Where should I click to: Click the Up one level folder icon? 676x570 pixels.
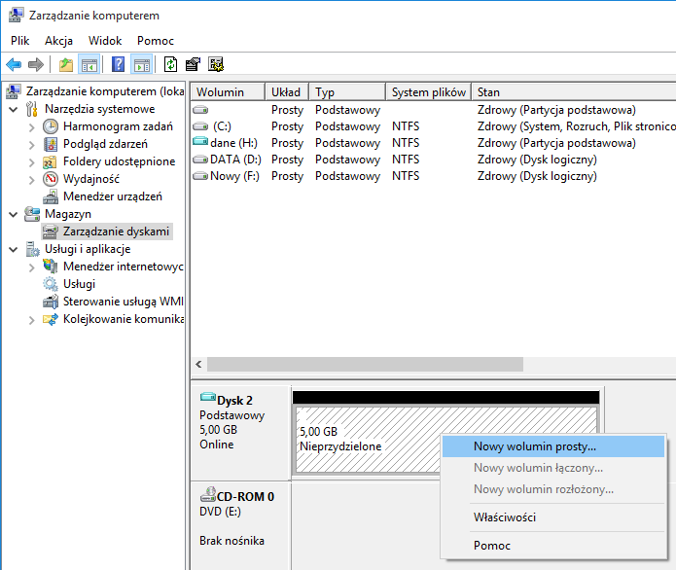point(66,65)
